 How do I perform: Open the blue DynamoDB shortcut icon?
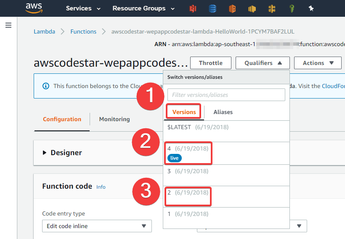tap(212, 8)
